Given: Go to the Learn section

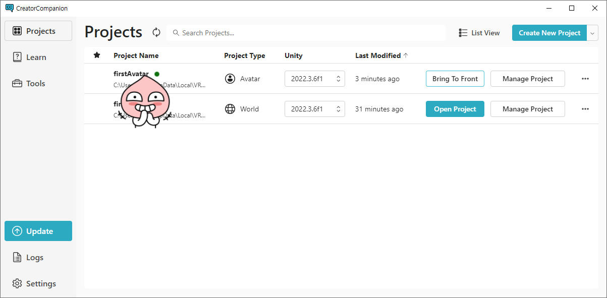Looking at the screenshot, I should (38, 57).
